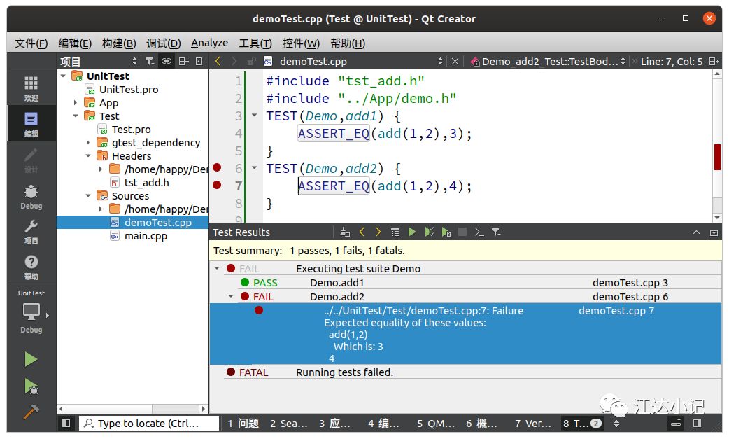Click the UnitTest kit selector monitor icon
Screen dimensions: 729x439
[x=31, y=311]
